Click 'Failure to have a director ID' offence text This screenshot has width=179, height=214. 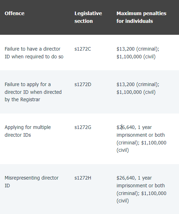pos(34,53)
